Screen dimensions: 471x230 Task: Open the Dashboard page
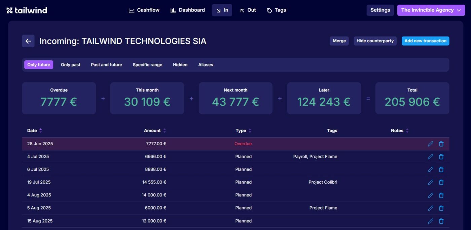(x=188, y=10)
